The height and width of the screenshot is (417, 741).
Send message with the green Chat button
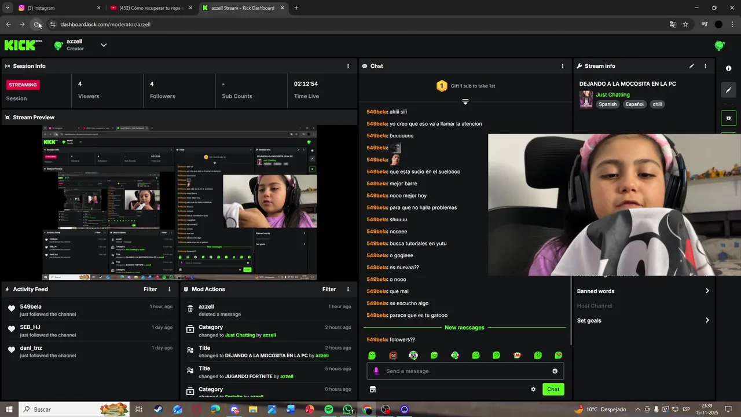coord(553,389)
